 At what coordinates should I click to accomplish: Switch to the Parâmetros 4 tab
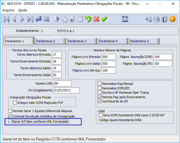pyautogui.click(x=112, y=41)
